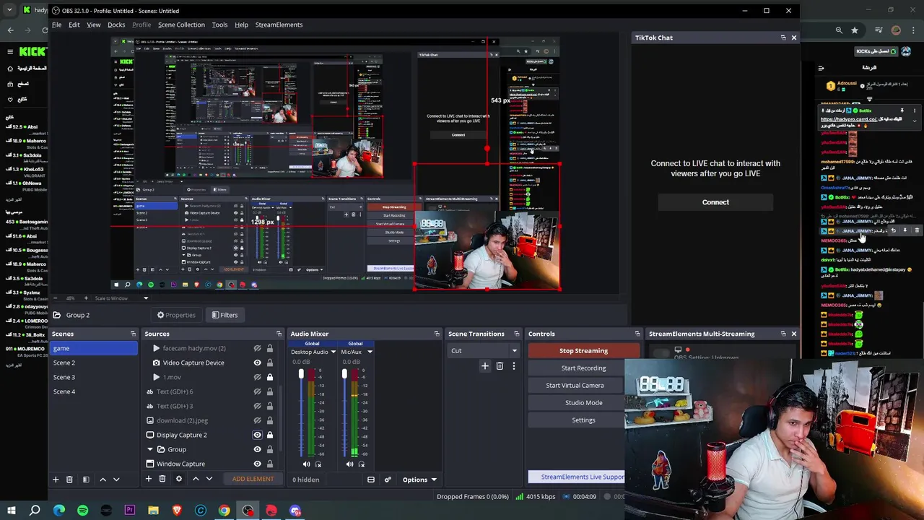Open Mic/Aux channel dropdown arrow

pyautogui.click(x=370, y=352)
